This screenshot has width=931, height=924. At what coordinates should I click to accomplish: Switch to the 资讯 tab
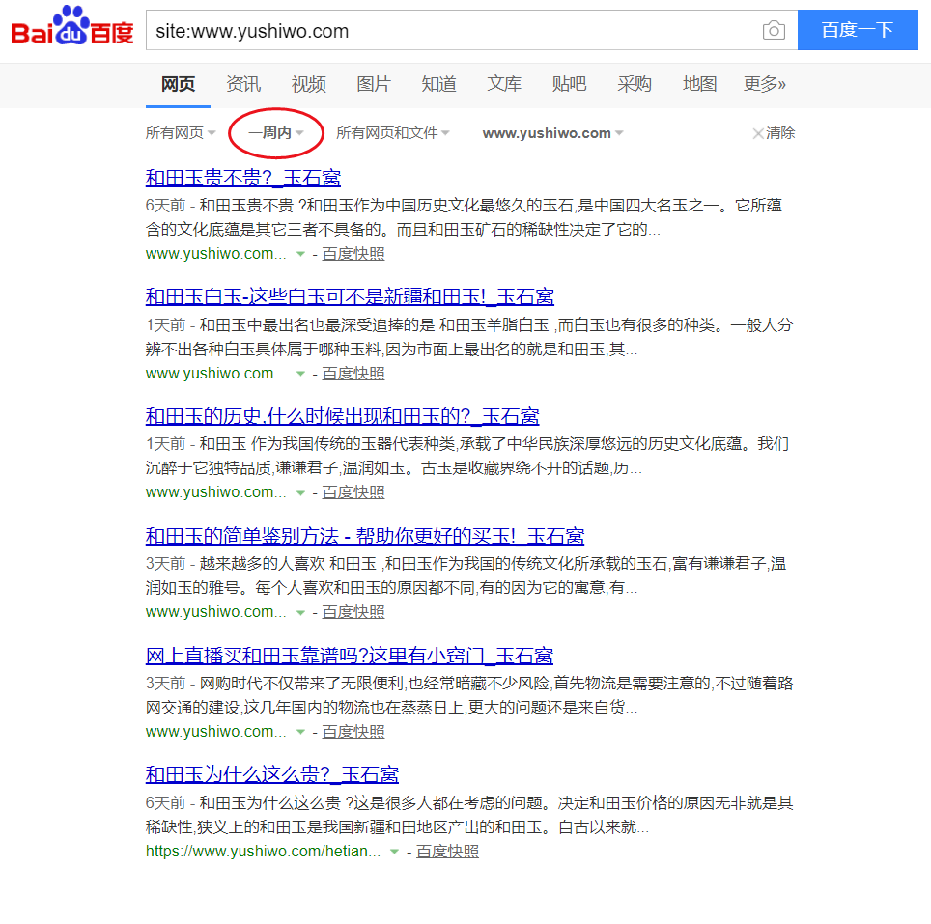[243, 84]
